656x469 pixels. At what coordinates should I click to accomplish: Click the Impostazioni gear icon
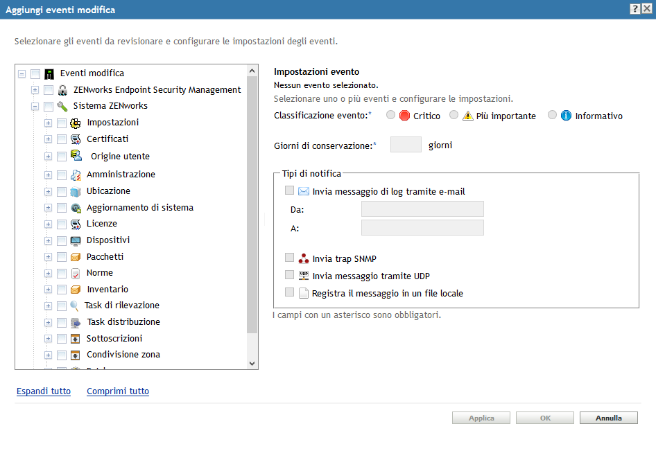pos(76,123)
